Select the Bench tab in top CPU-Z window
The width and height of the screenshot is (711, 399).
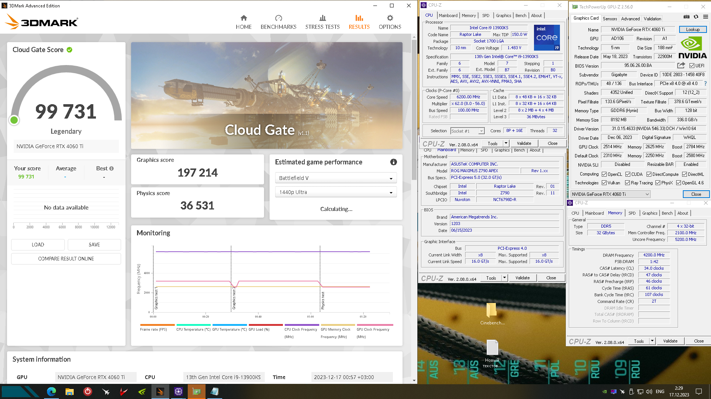pyautogui.click(x=521, y=16)
